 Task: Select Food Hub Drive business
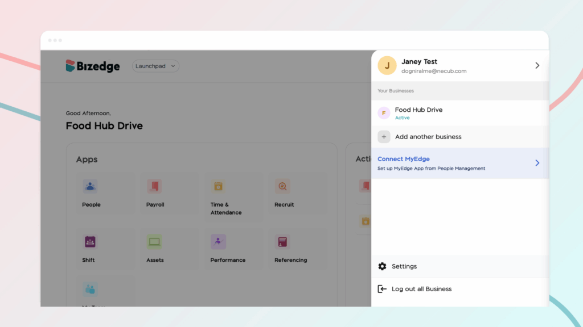click(418, 113)
